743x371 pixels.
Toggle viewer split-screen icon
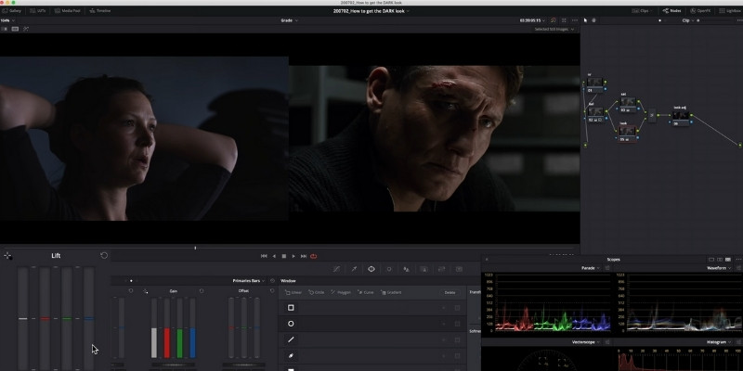point(15,29)
